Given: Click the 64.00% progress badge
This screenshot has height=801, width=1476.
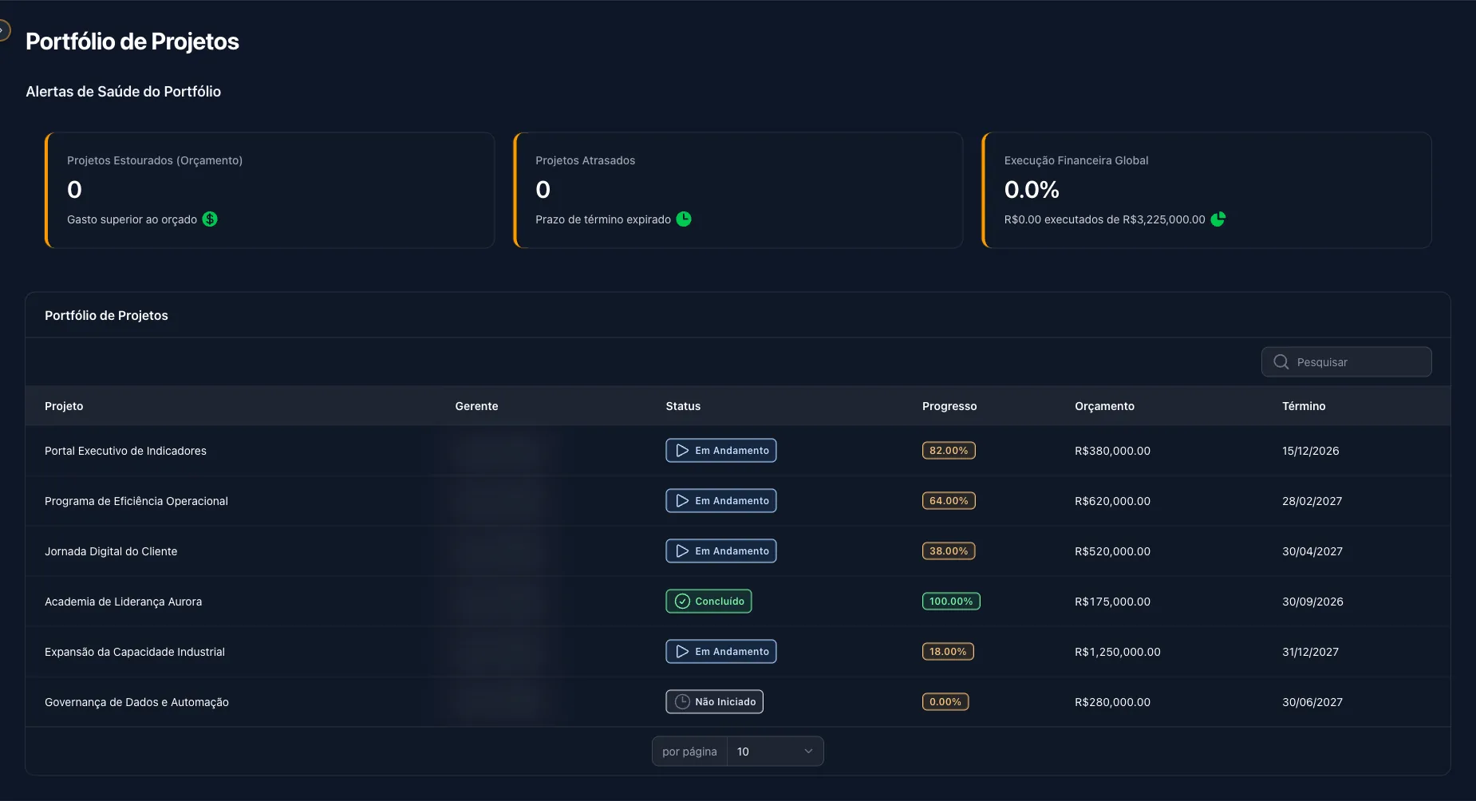Looking at the screenshot, I should click(x=949, y=500).
